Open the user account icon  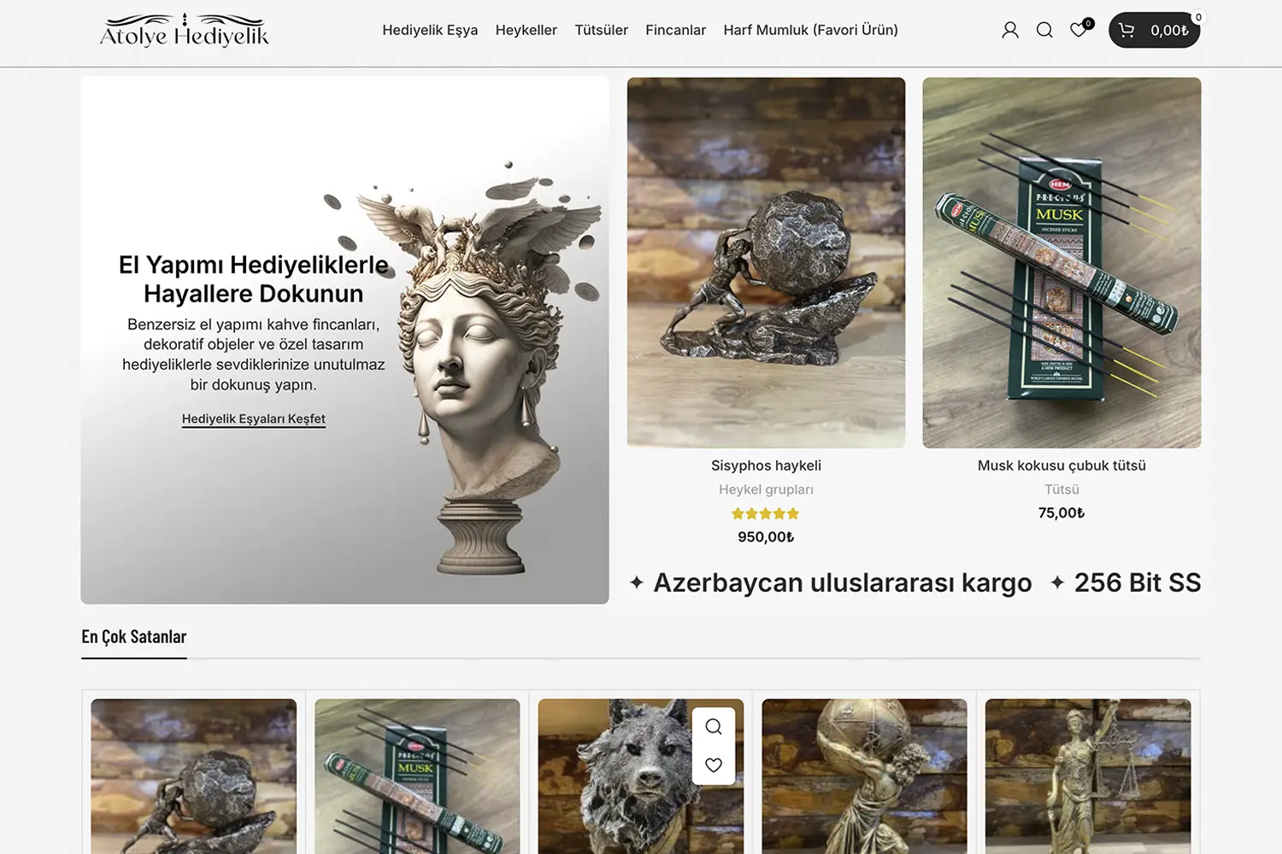point(1009,31)
